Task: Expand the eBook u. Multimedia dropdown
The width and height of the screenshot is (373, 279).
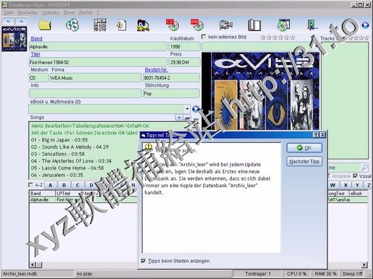Action: [x=187, y=109]
